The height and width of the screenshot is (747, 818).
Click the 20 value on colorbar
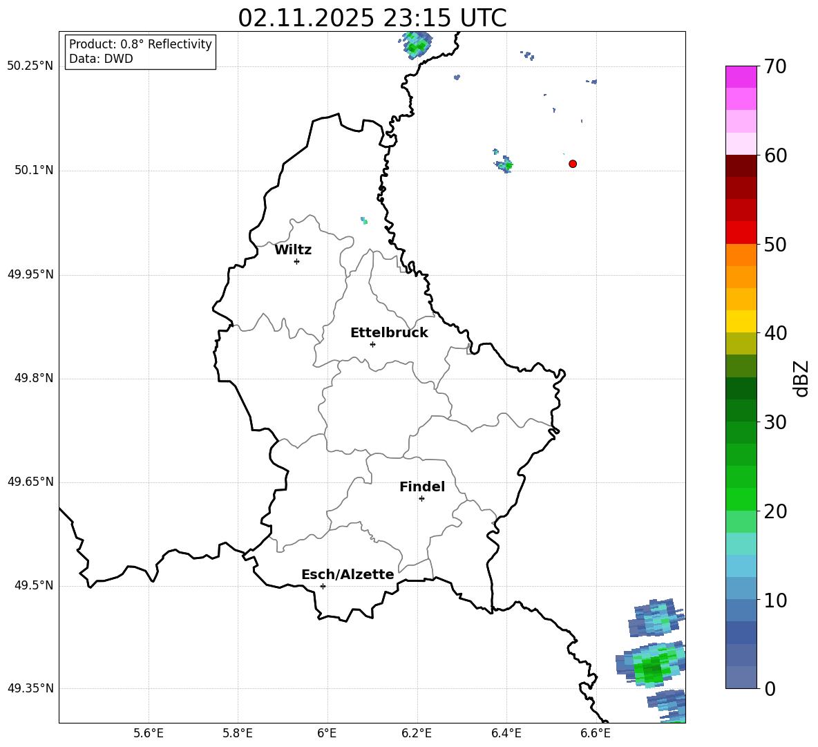(x=775, y=511)
